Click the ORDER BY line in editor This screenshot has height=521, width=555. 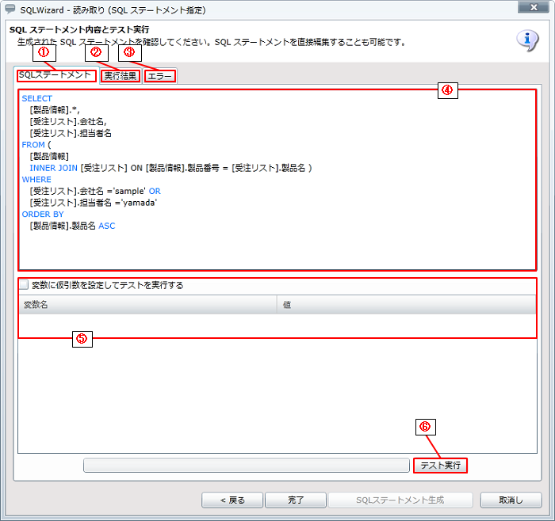pos(43,214)
